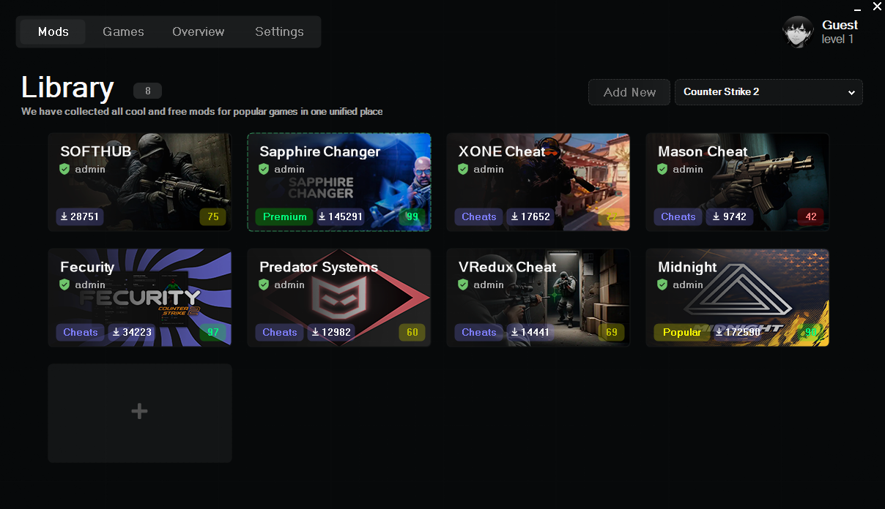Click the Library heading

coord(67,88)
